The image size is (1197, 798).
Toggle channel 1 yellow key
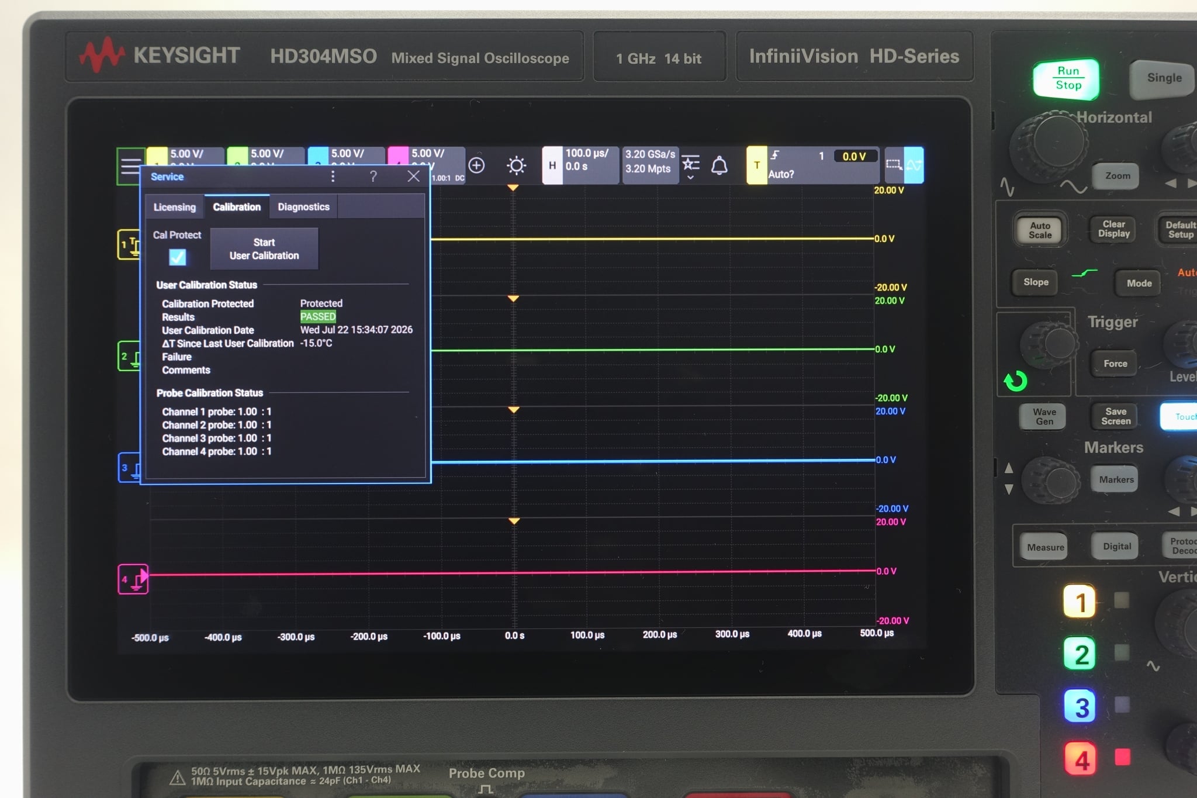pos(1080,602)
